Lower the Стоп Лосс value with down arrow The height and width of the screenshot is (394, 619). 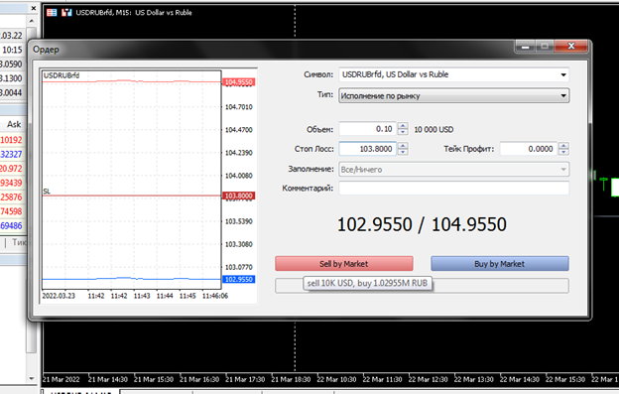click(x=403, y=152)
